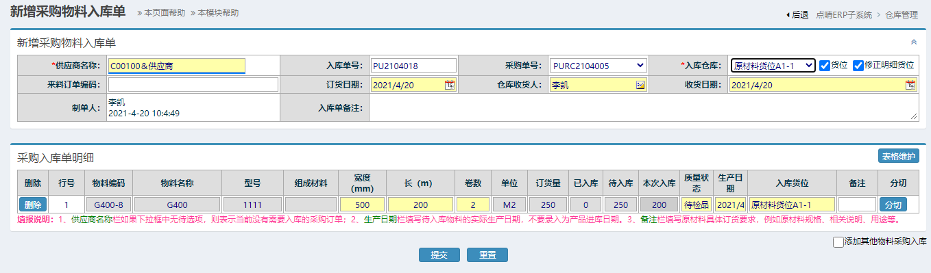Collapse the 新增采购物料入库单 panel with chevron
This screenshot has width=931, height=273.
tap(913, 42)
